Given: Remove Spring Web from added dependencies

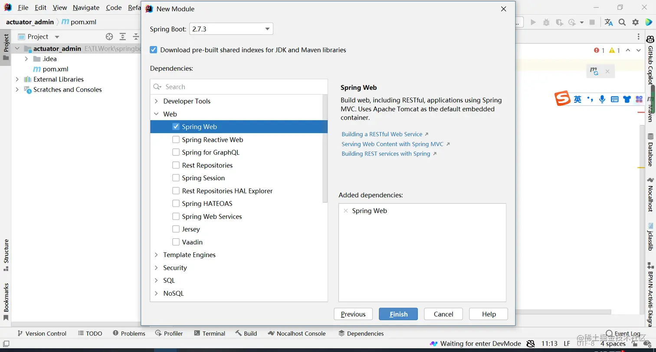Looking at the screenshot, I should [x=346, y=211].
